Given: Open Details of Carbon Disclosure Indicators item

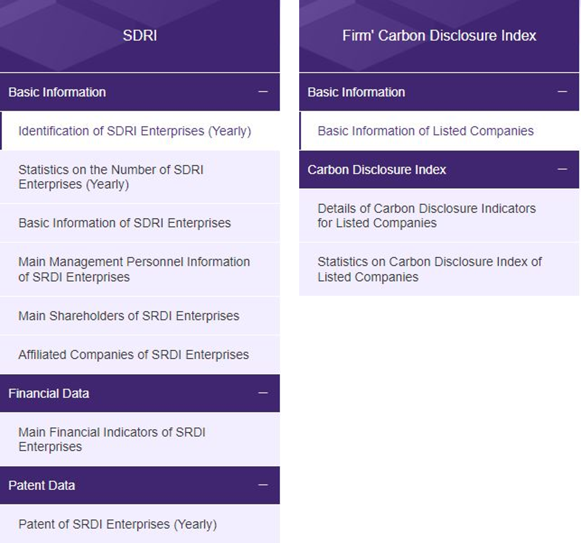Looking at the screenshot, I should 426,215.
